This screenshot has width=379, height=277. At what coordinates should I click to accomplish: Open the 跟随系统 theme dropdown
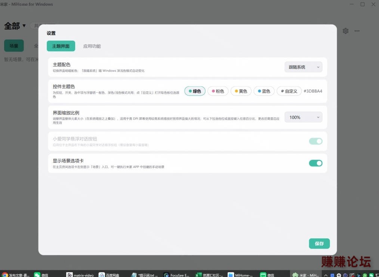click(303, 67)
